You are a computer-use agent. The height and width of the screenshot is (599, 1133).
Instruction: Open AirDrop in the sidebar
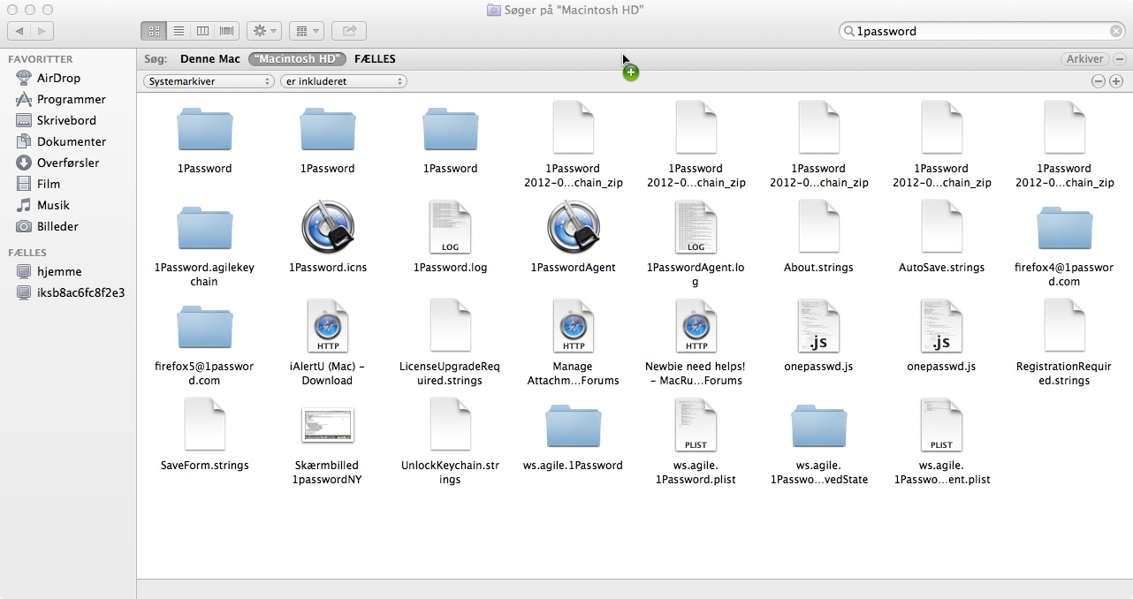(x=58, y=78)
